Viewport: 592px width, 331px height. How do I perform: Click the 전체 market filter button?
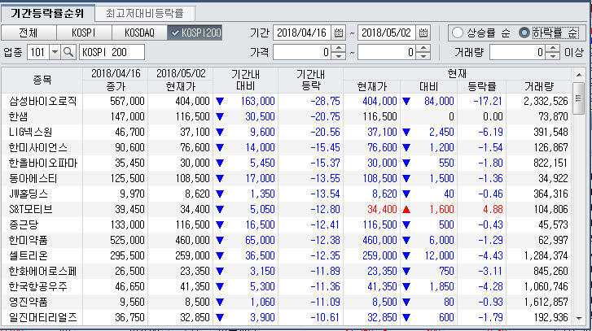point(29,33)
